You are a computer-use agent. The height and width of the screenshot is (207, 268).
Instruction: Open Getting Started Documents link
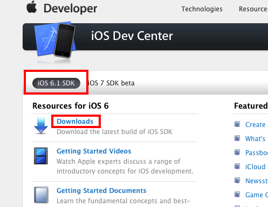[x=101, y=191]
